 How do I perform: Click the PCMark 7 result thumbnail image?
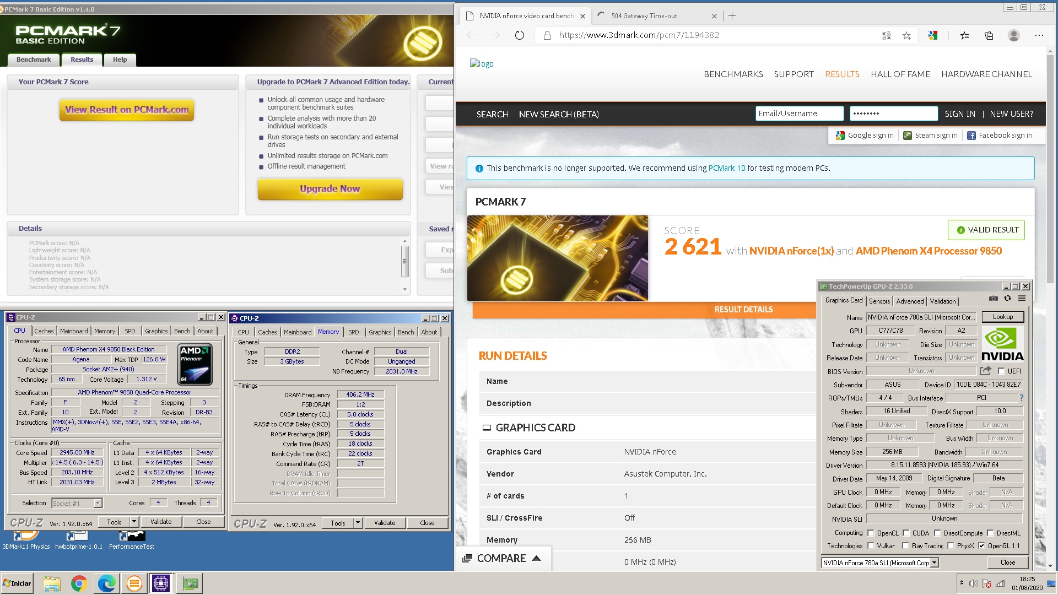558,258
